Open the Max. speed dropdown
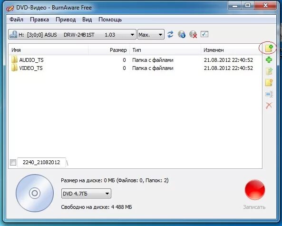Screen dimensions: 282x226 pos(151,34)
